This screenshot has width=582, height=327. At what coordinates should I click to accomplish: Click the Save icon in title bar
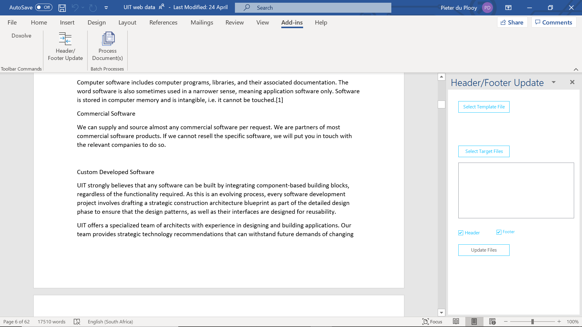(x=62, y=8)
